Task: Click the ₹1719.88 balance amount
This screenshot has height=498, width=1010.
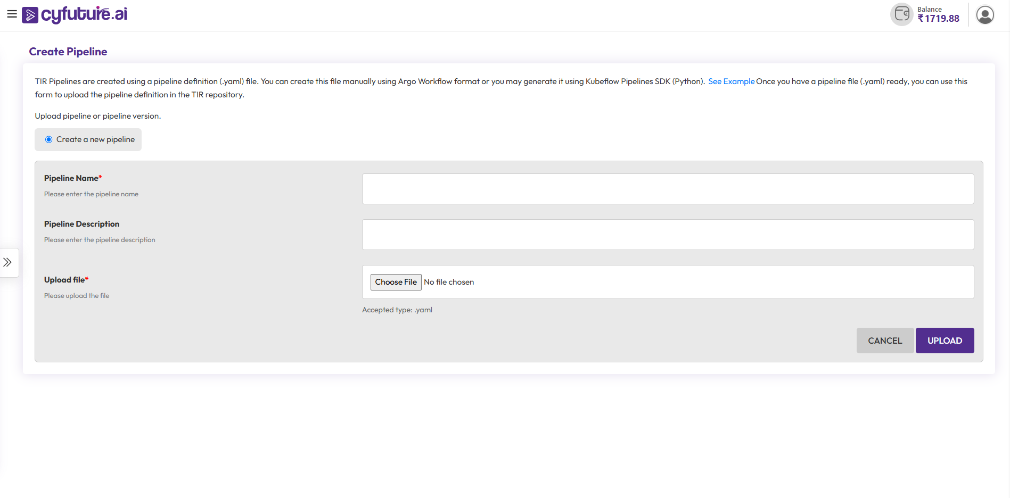Action: [938, 19]
